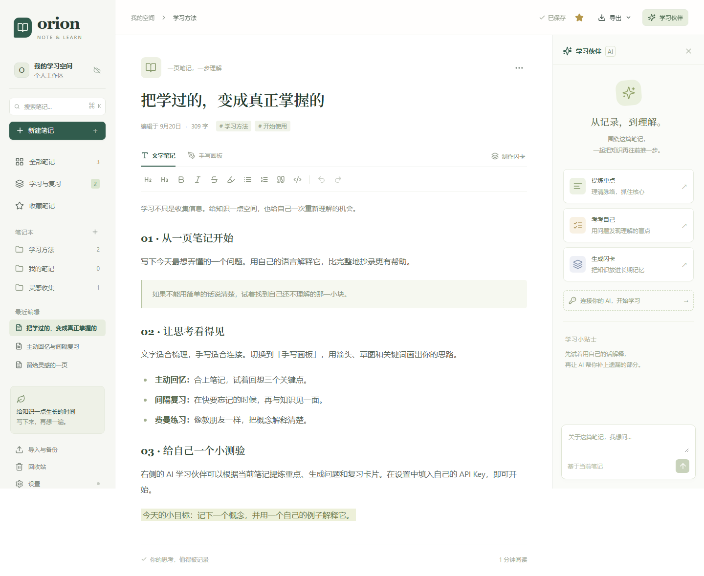Toggle bold formatting in the editor toolbar
Image resolution: width=704 pixels, height=576 pixels.
click(181, 180)
